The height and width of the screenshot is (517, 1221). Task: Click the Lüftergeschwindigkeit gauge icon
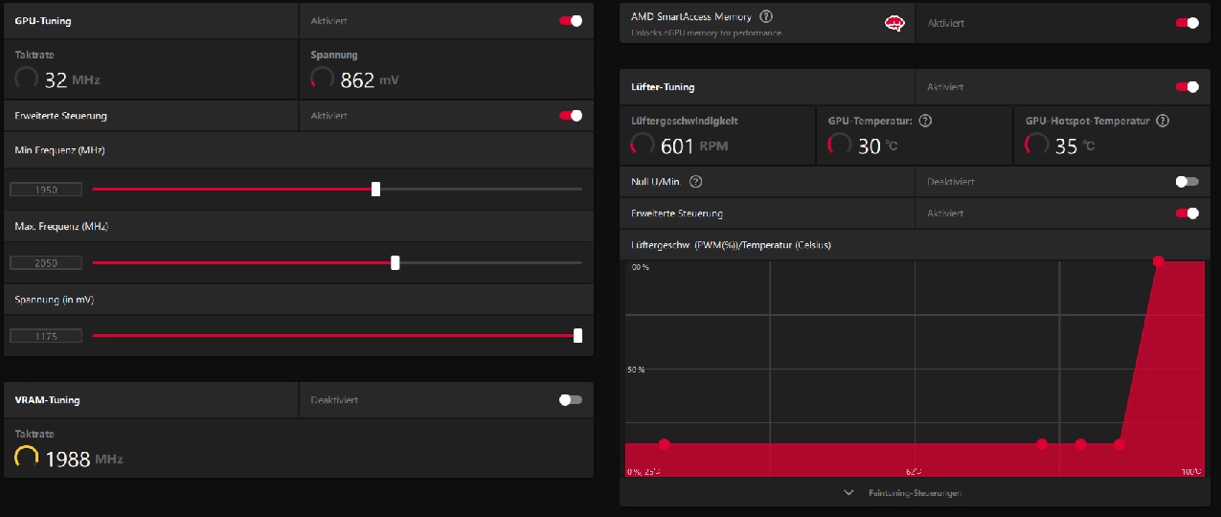[643, 145]
